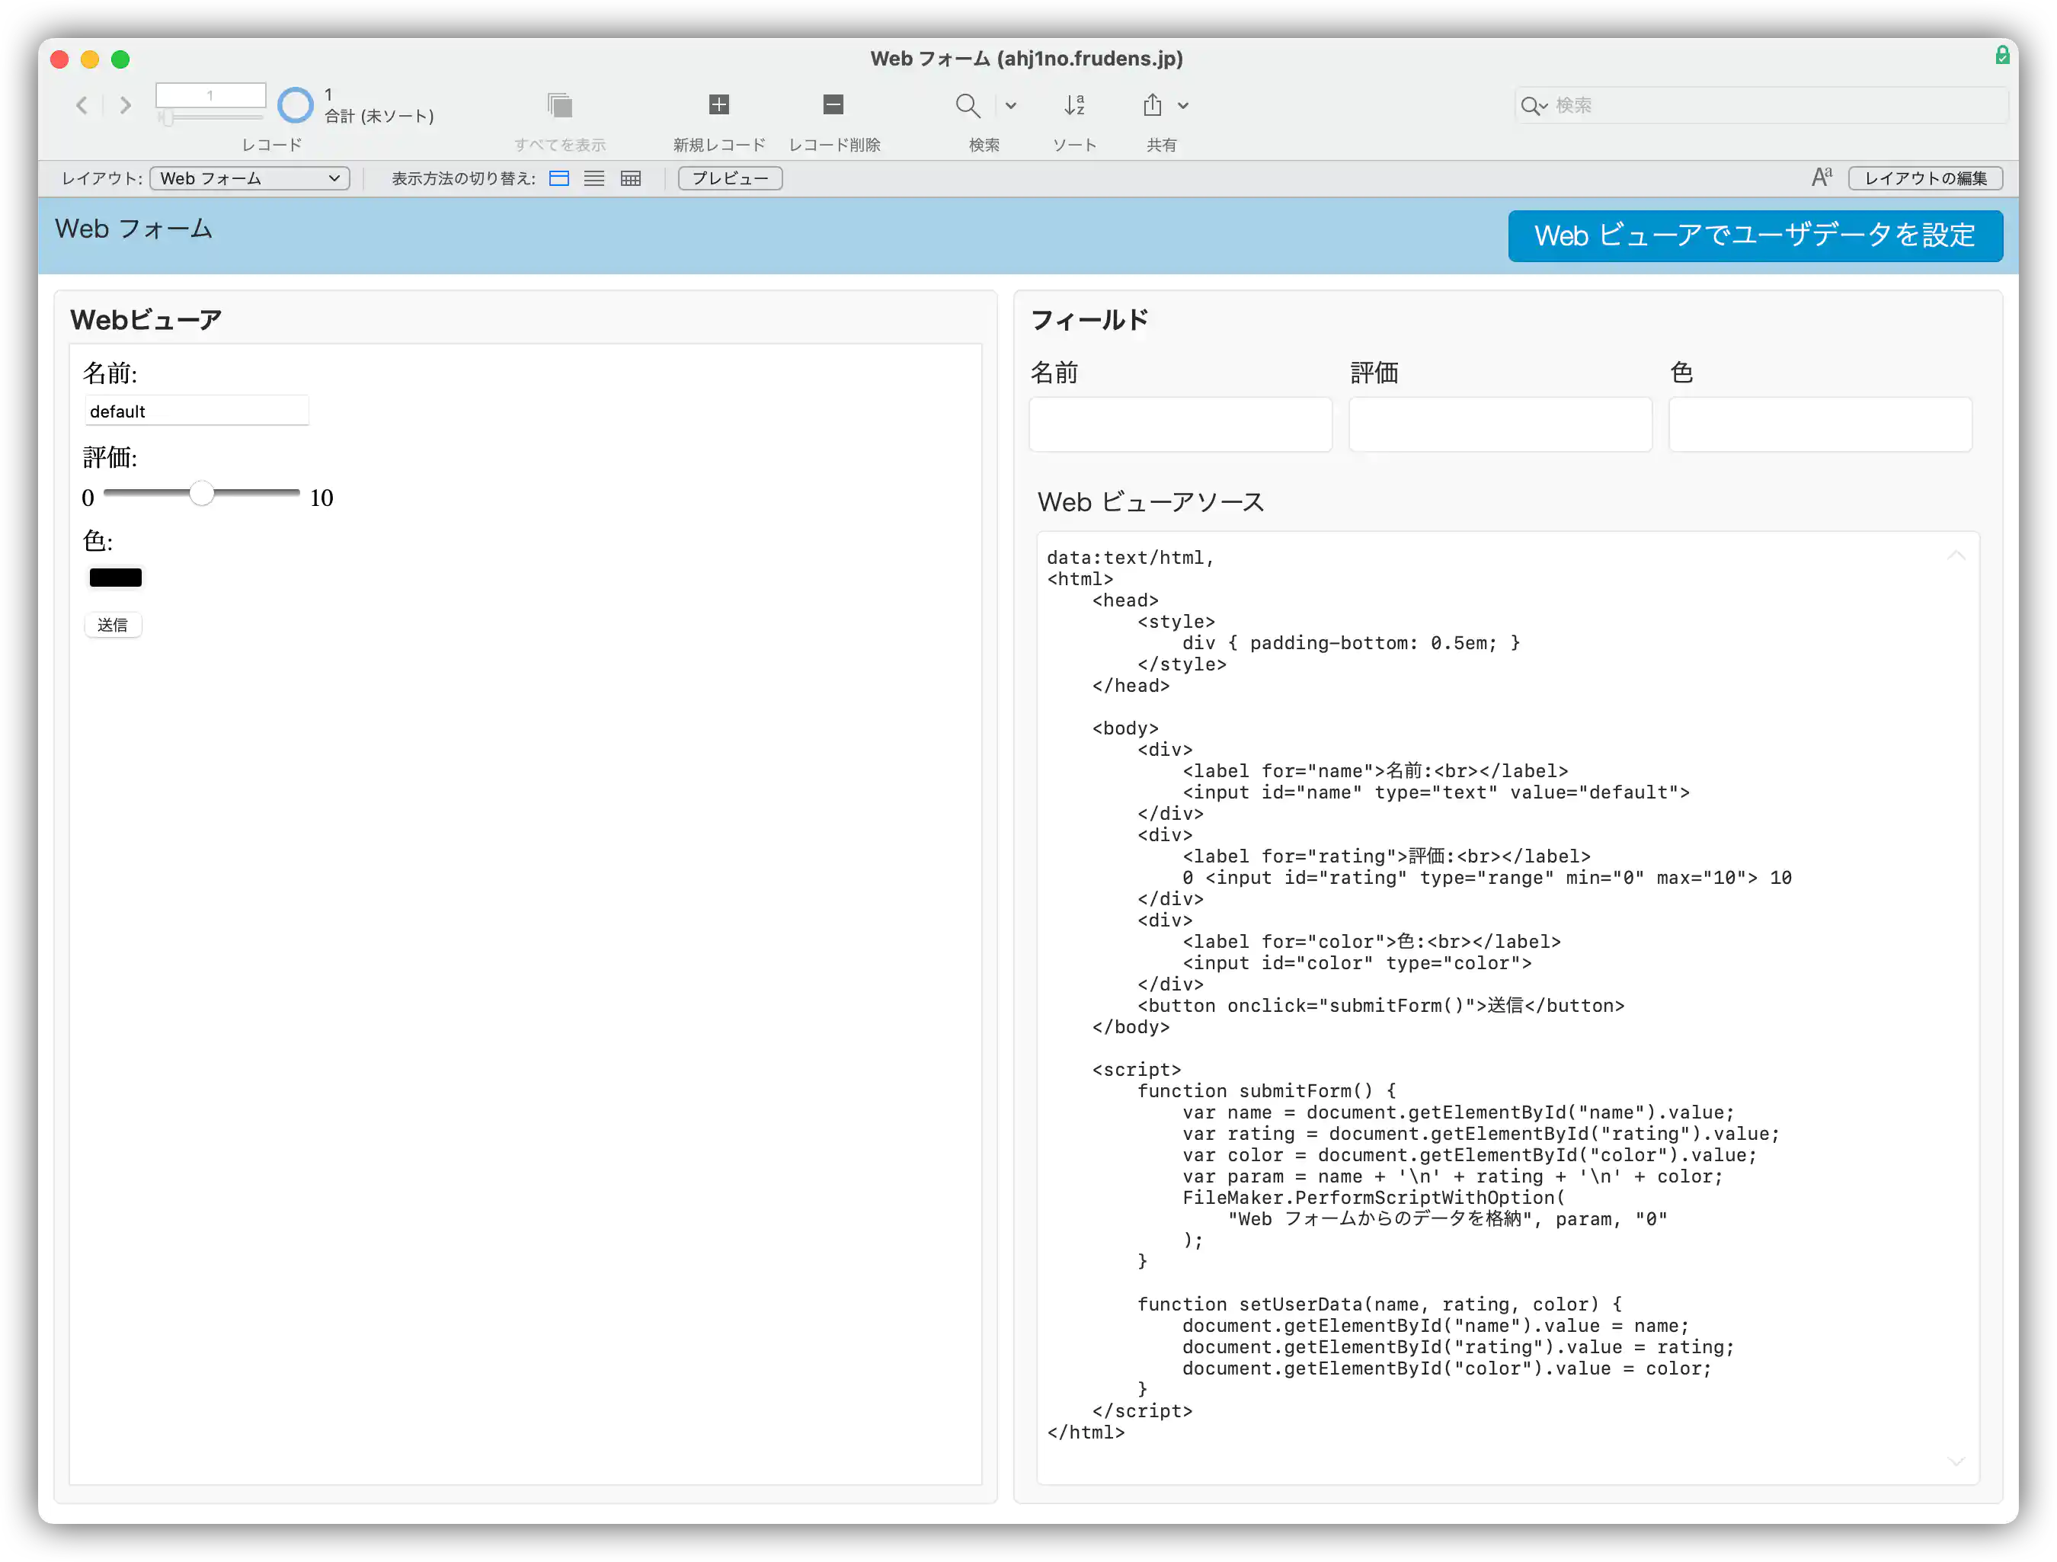Switch to List view

[594, 178]
